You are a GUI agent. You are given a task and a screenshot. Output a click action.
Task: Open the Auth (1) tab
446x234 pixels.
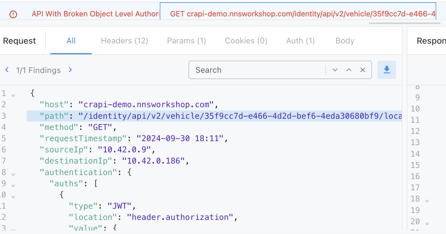[300, 41]
